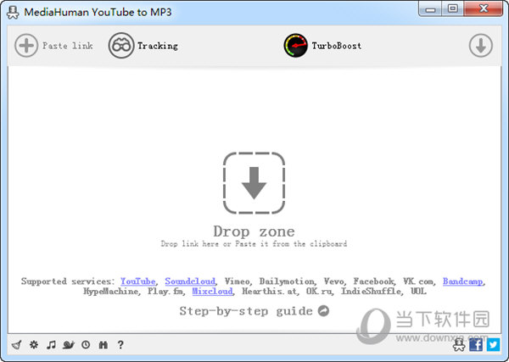Click the Paste link label
Screen dimensions: 509x362
[x=68, y=46]
